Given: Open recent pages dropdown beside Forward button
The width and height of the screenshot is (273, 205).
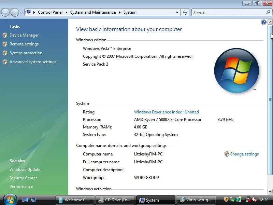Looking at the screenshot, I should (x=21, y=13).
